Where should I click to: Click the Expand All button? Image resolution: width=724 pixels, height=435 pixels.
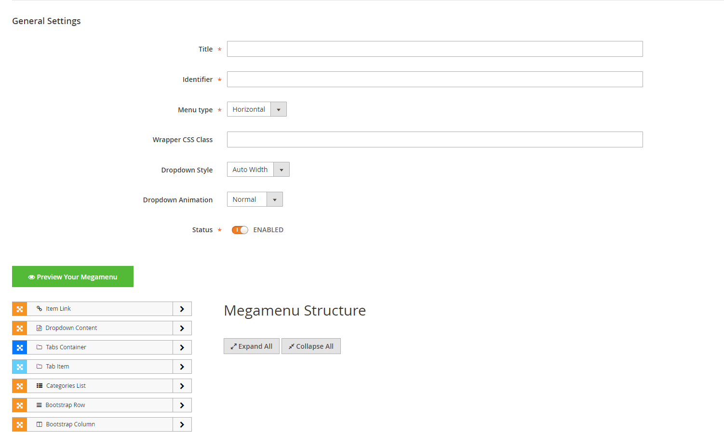[252, 346]
